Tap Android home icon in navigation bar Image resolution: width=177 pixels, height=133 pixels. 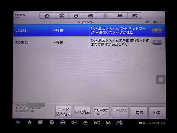tap(29, 122)
